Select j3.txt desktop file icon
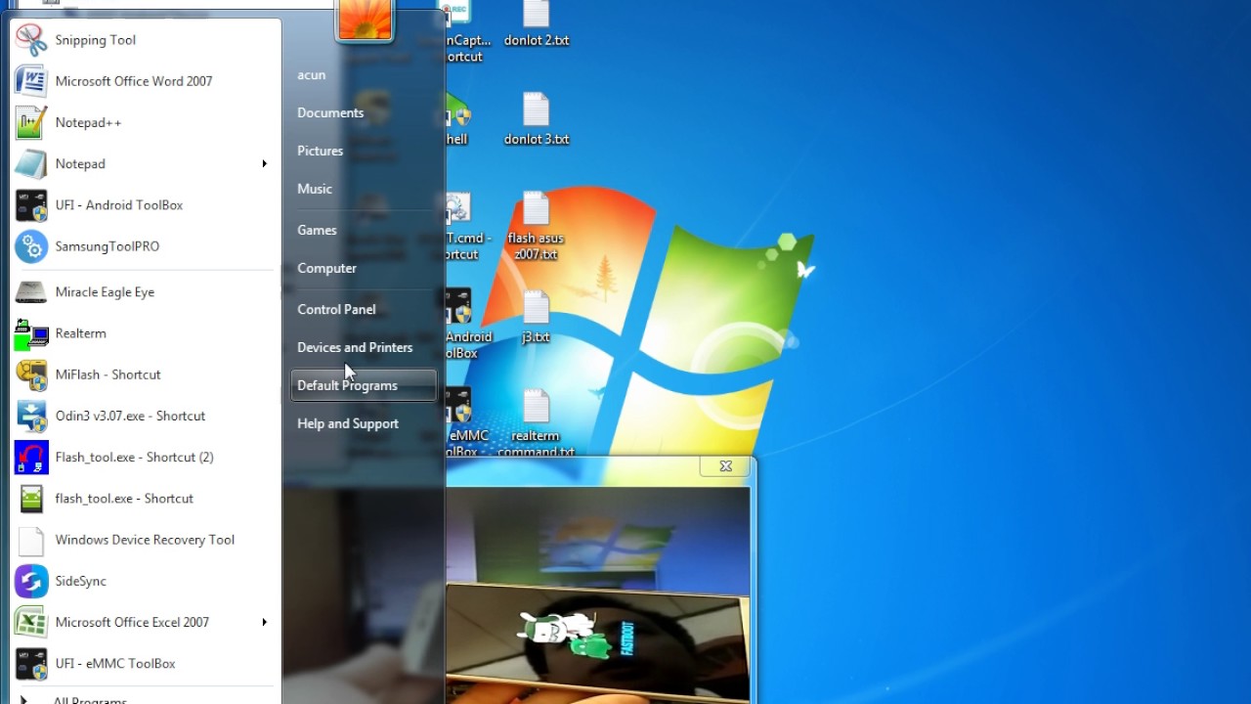The height and width of the screenshot is (704, 1251). coord(536,307)
